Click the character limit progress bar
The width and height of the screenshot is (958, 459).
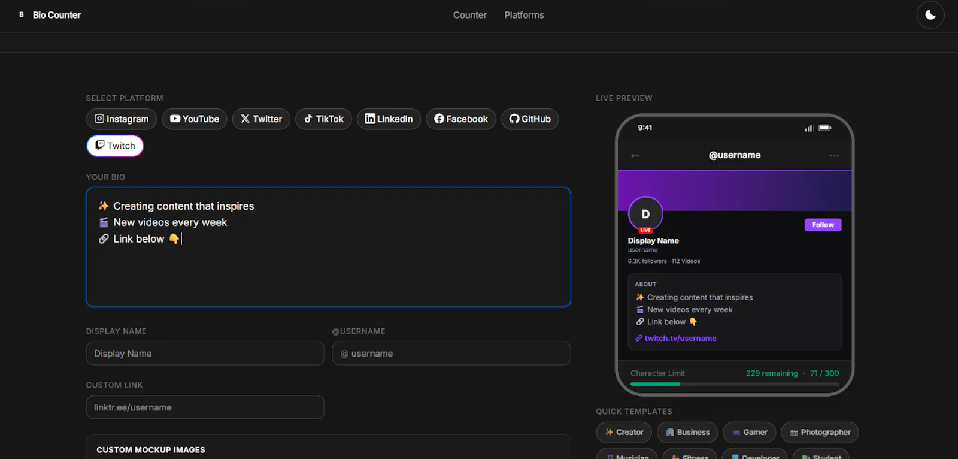[735, 384]
